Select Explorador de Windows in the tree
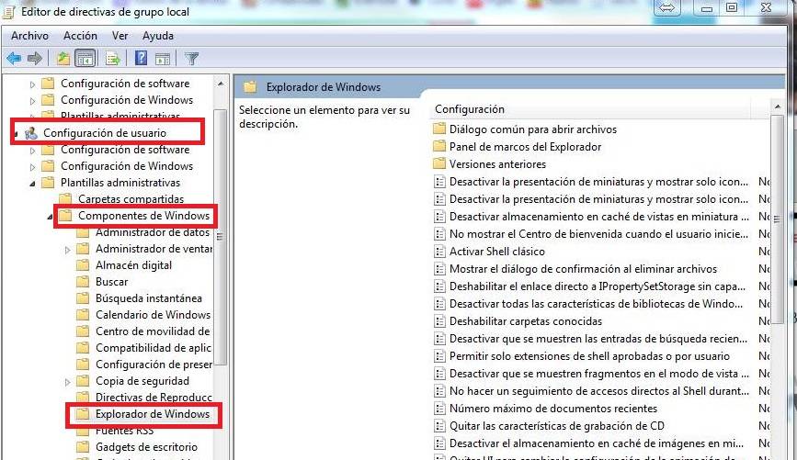The image size is (797, 460). (152, 414)
